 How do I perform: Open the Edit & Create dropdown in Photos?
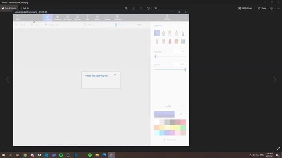245,8
